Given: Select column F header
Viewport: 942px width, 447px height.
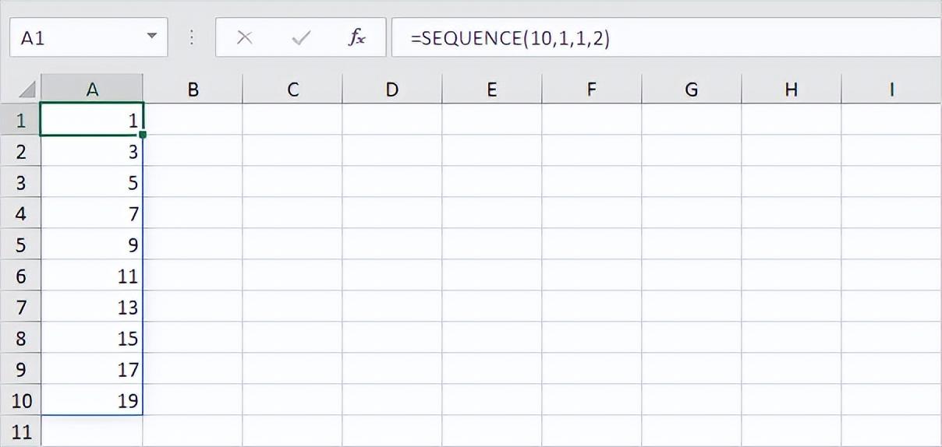Looking at the screenshot, I should pos(592,90).
